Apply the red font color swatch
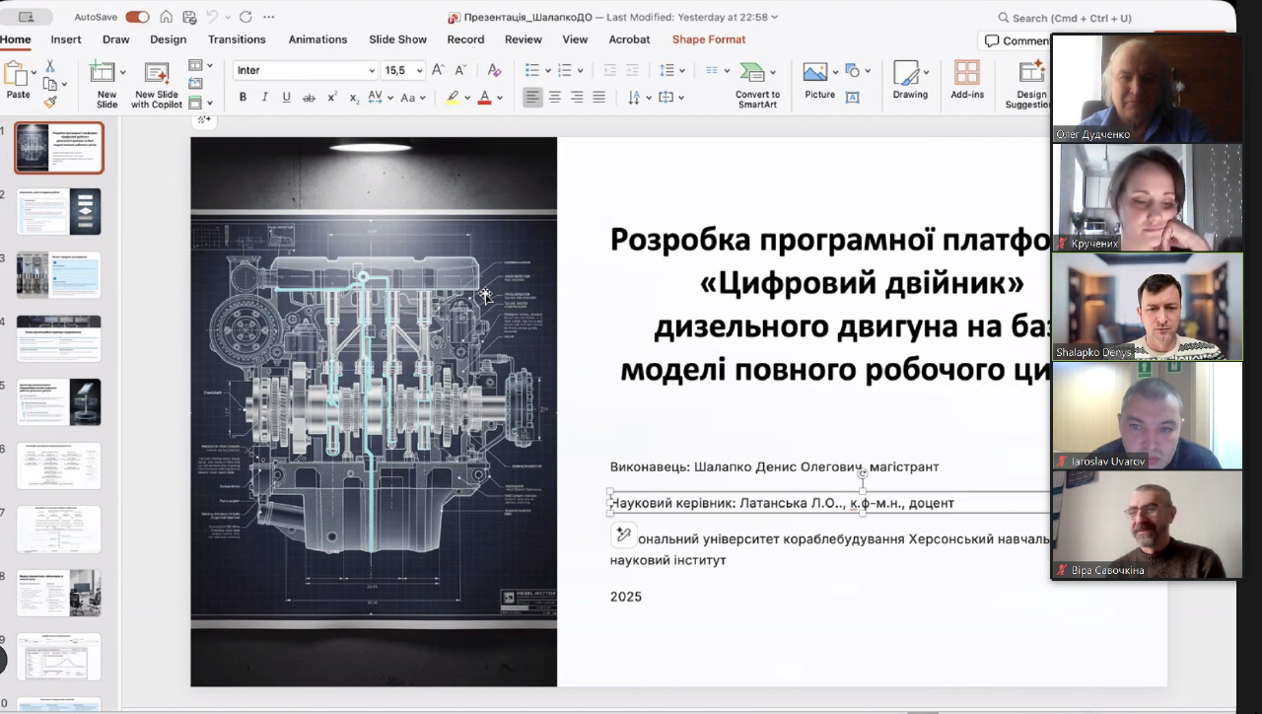The image size is (1262, 714). click(x=484, y=98)
